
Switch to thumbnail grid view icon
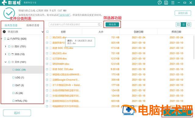(178, 24)
